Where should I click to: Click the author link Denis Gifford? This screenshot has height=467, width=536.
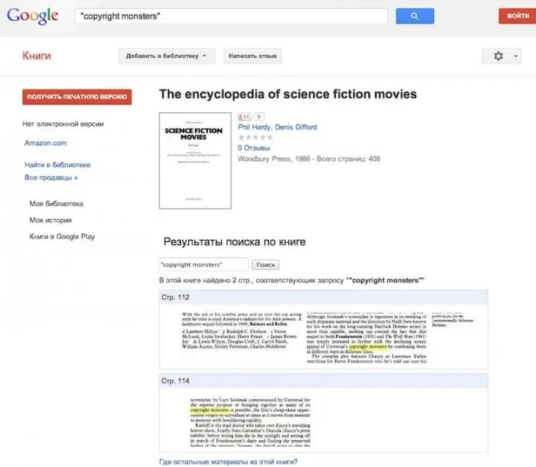[296, 127]
